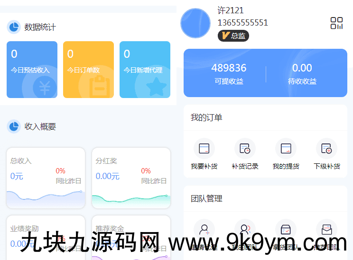This screenshot has width=353, height=260.
Task: Open the my team two-person icon
Action: click(245, 230)
